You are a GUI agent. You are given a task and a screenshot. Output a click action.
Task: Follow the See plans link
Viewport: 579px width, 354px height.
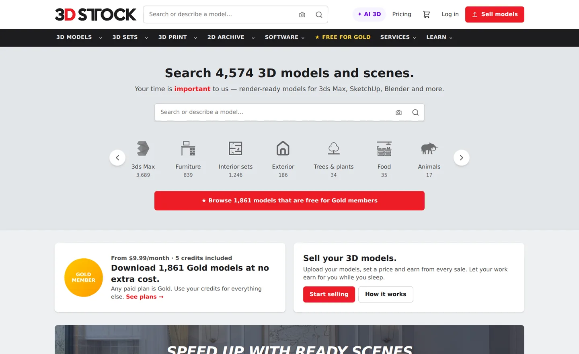coord(145,297)
